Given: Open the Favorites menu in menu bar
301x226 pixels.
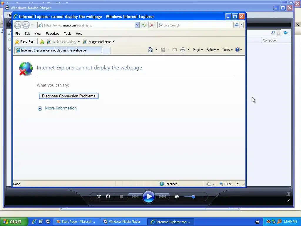Looking at the screenshot, I should tap(52, 34).
